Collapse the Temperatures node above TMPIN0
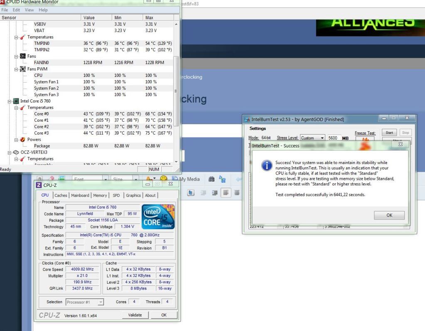This screenshot has width=425, height=331. coord(16,37)
